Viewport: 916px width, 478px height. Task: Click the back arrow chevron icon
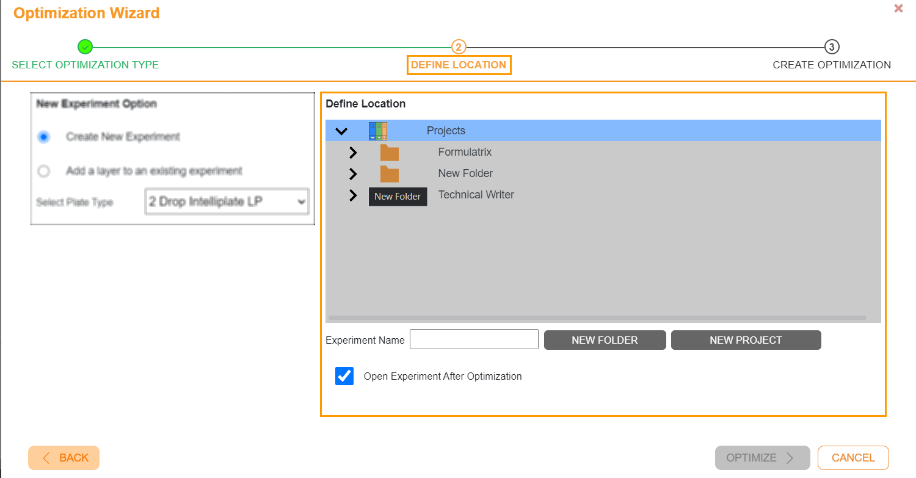[46, 457]
